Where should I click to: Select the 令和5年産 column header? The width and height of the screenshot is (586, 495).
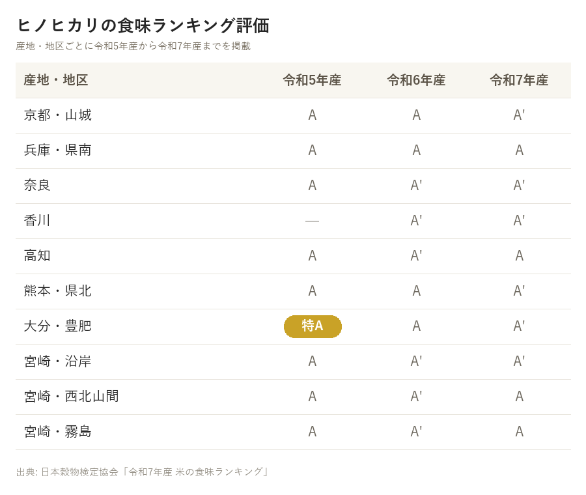pos(312,80)
